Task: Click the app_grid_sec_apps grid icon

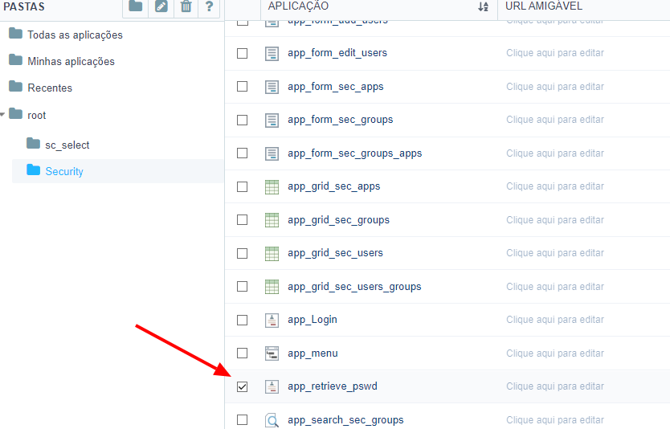Action: (272, 186)
